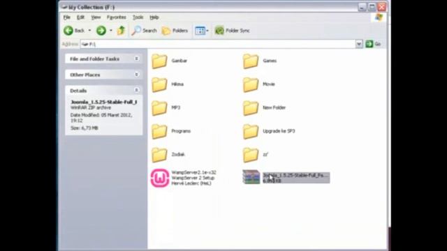Click the drive icon in title bar

[64, 7]
